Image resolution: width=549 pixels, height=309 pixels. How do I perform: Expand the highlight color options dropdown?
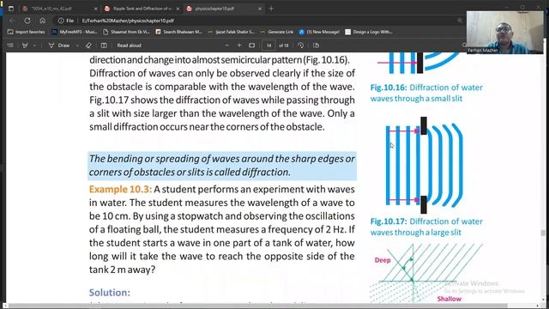34,45
